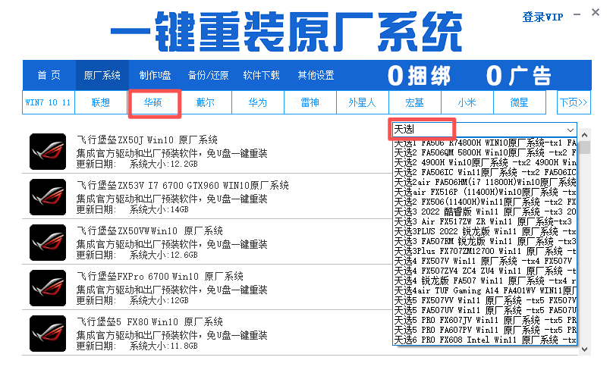
Task: Click the 登录VIP link
Action: tap(542, 17)
